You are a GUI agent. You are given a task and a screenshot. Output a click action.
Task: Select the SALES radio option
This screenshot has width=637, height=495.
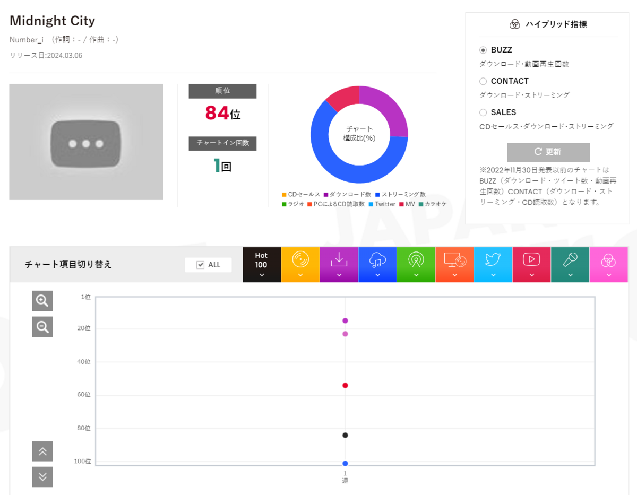tap(483, 112)
